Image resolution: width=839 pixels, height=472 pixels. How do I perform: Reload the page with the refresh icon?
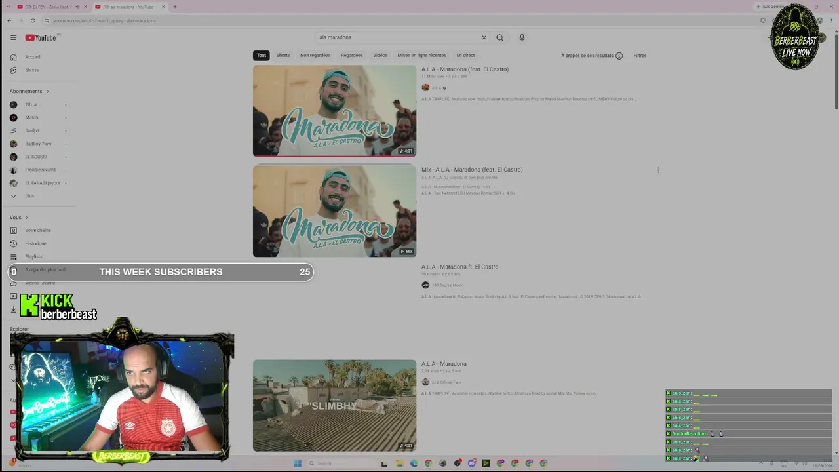click(32, 20)
